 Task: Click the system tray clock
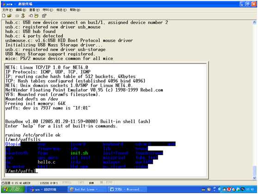pos(250,189)
